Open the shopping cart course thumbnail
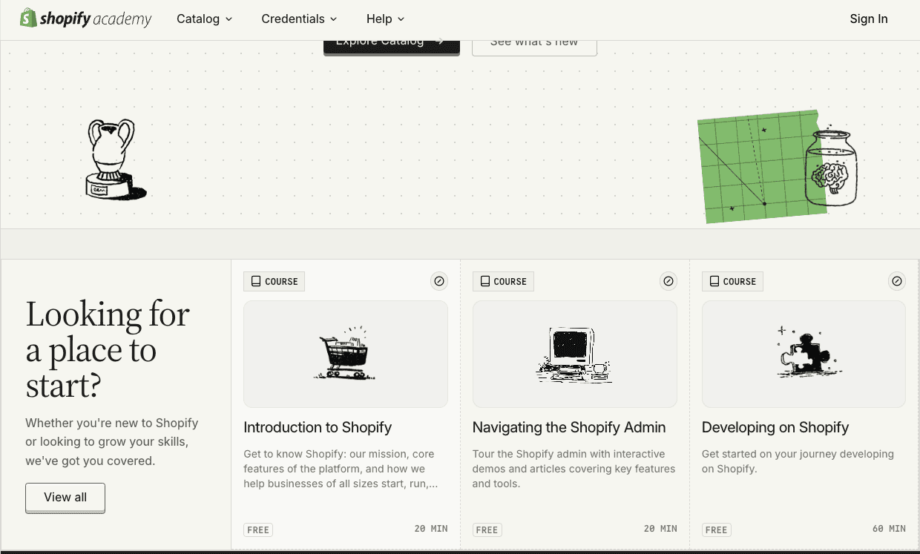The width and height of the screenshot is (920, 554). pyautogui.click(x=346, y=354)
